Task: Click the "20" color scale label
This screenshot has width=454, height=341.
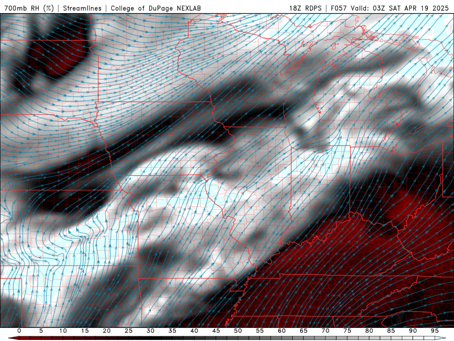Action: point(107,331)
